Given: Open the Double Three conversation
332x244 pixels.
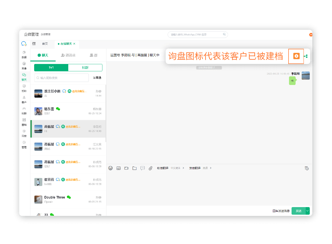Looking at the screenshot, I should [68, 200].
